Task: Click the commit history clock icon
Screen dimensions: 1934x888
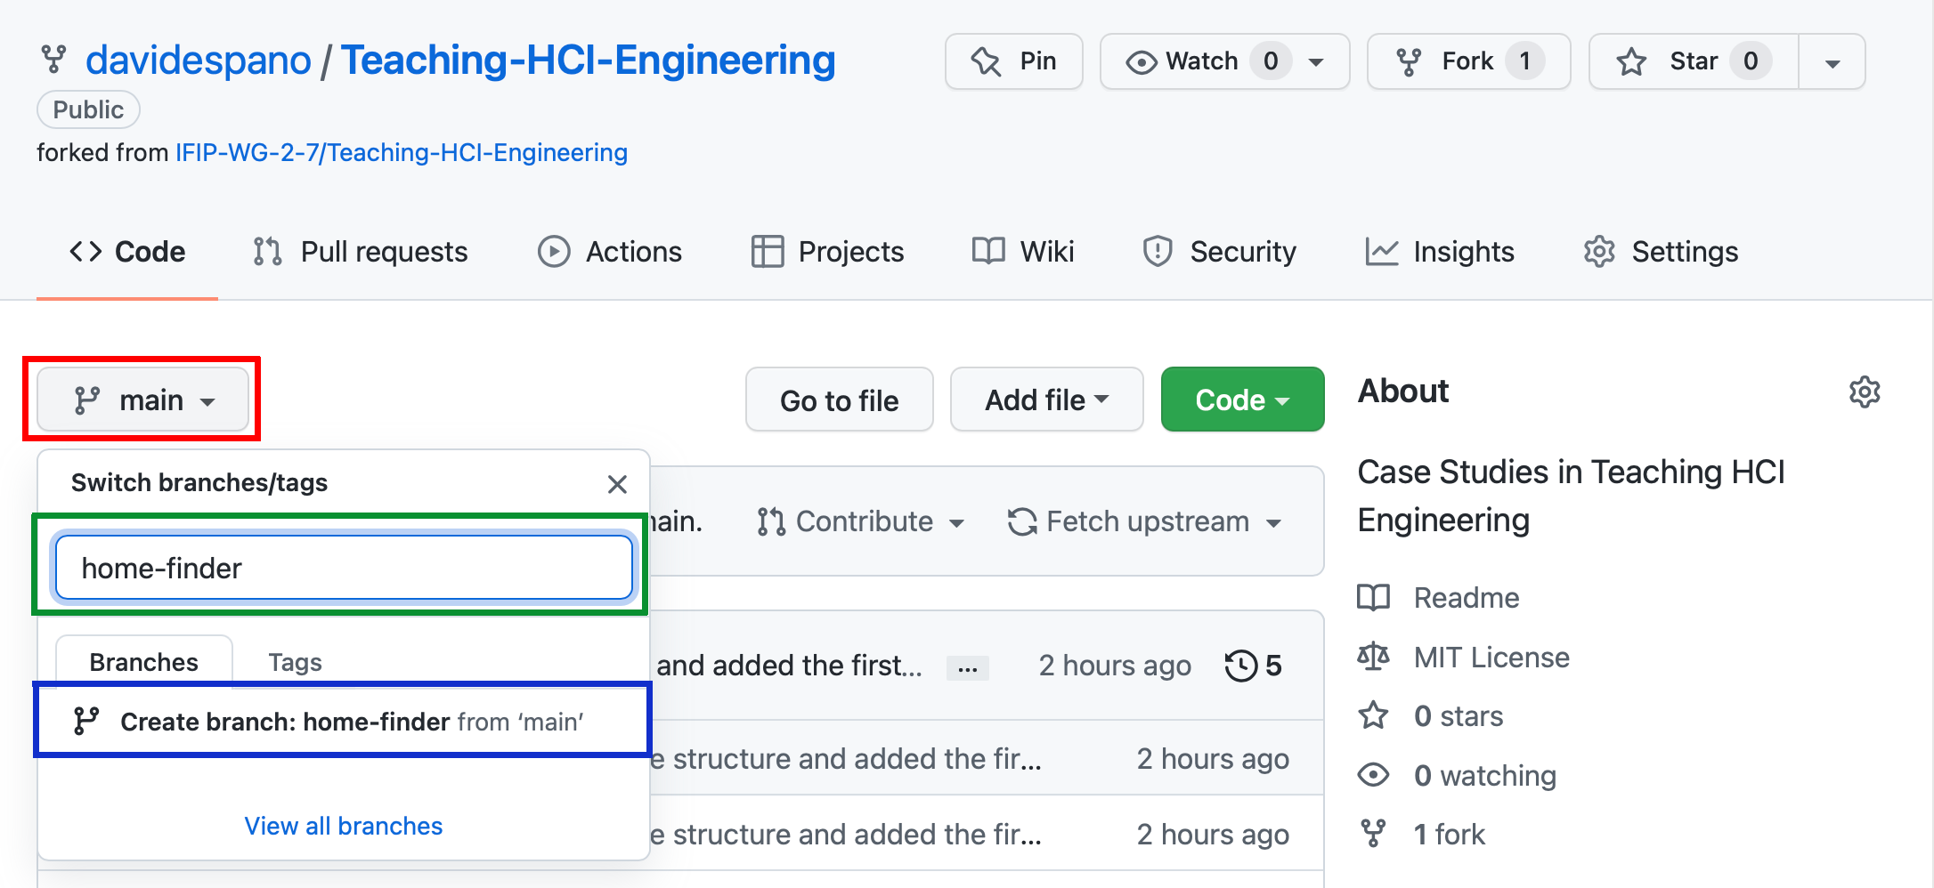Action: click(1240, 666)
